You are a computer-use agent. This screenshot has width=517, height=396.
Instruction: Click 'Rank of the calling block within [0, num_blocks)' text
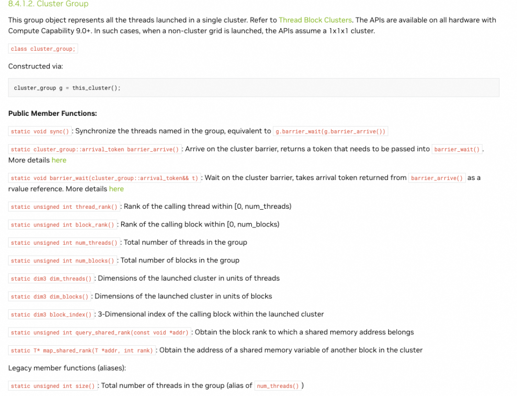coord(200,225)
